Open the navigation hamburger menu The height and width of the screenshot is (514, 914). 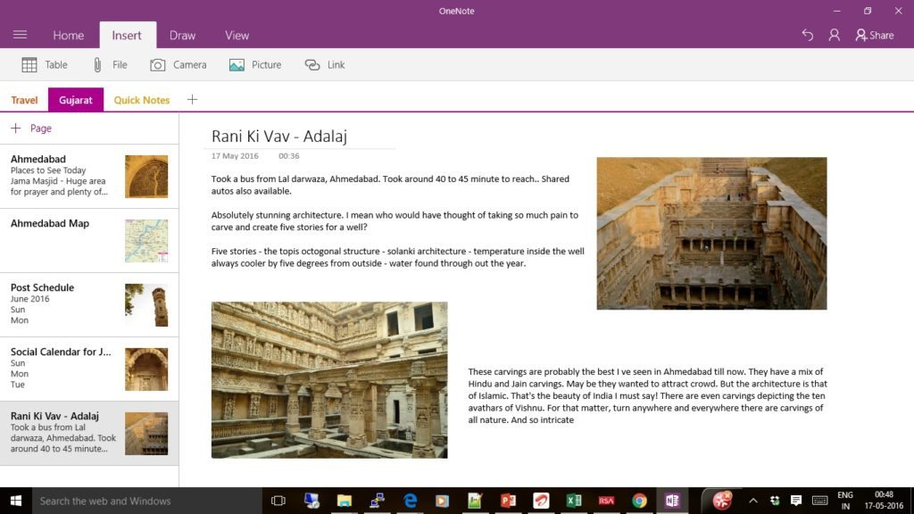[x=20, y=35]
